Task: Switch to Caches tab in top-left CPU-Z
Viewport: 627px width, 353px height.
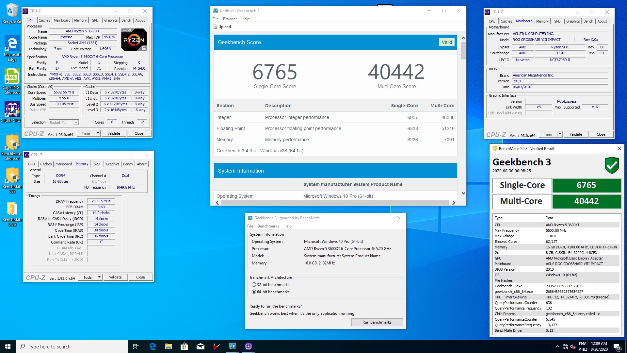Action: (44, 20)
